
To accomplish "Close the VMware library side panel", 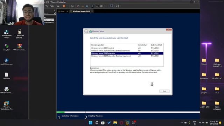I will click(x=55, y=10).
